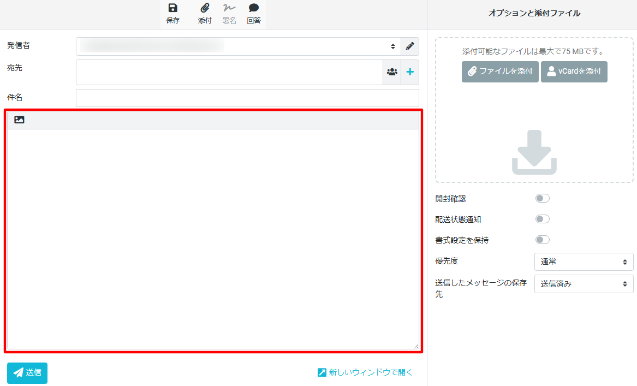Click the 新しいウィンドウで開く link

pyautogui.click(x=365, y=372)
